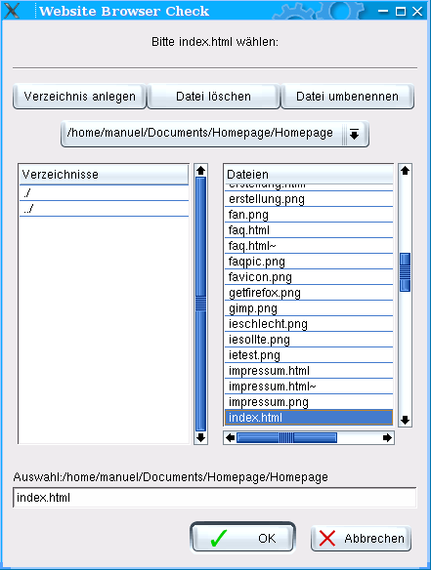Image resolution: width=431 pixels, height=570 pixels.
Task: Click Datei umbenennen button
Action: pyautogui.click(x=347, y=97)
